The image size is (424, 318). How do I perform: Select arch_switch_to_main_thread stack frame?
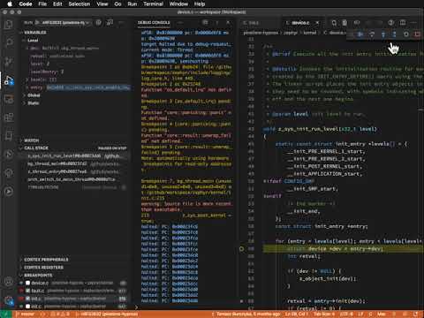(x=73, y=179)
